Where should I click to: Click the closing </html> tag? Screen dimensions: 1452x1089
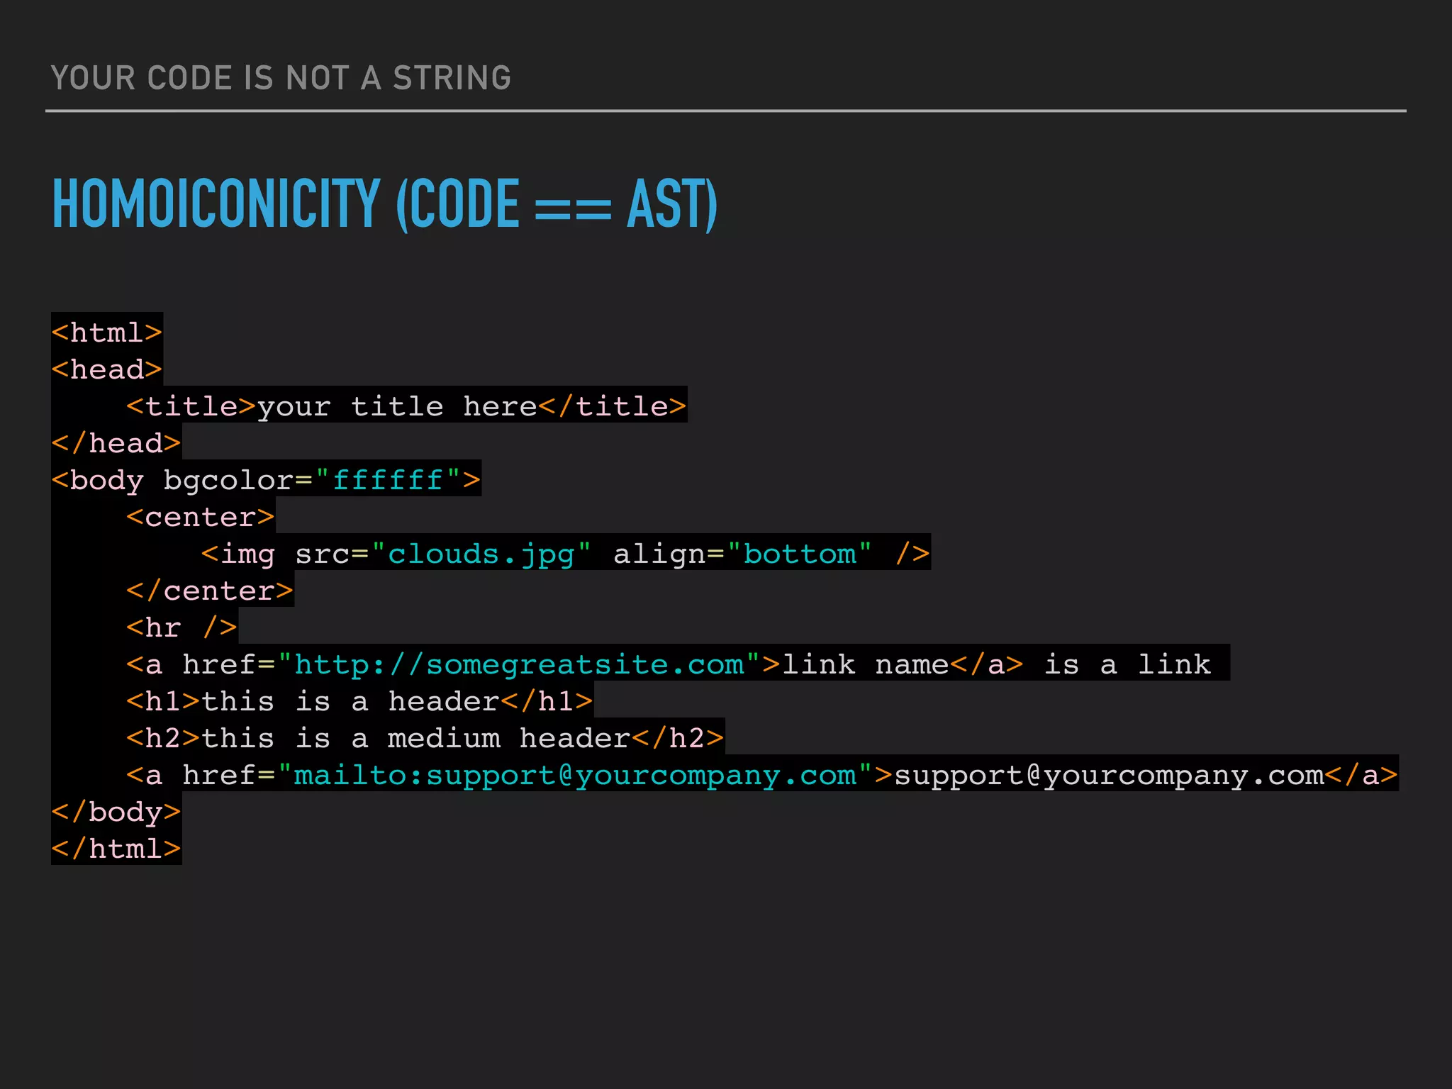116,849
